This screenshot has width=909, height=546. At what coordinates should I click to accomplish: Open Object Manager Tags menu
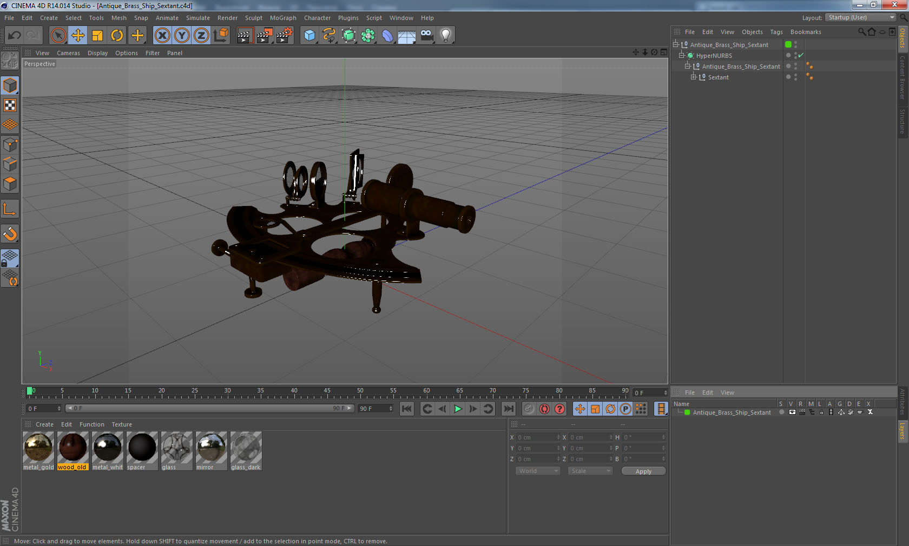point(776,32)
